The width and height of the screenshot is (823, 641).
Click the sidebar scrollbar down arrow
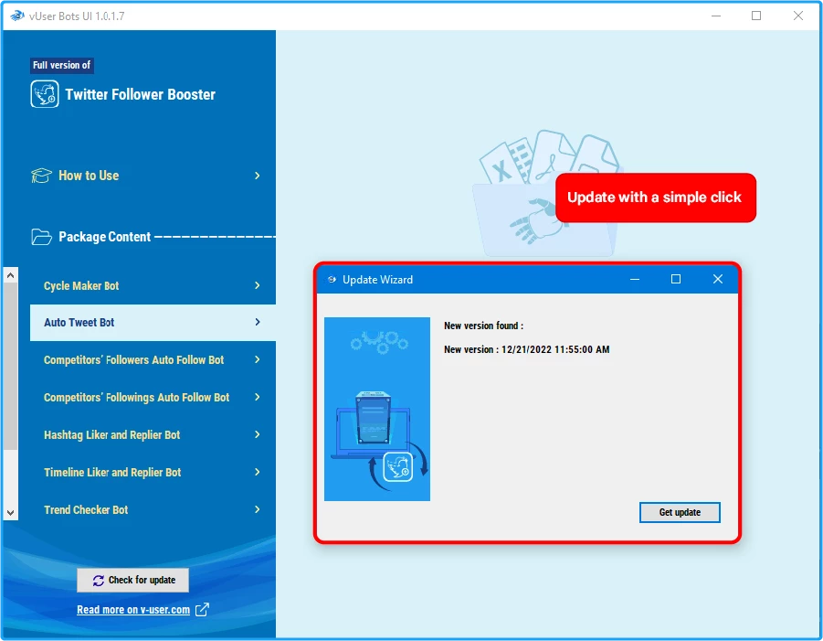tap(10, 513)
